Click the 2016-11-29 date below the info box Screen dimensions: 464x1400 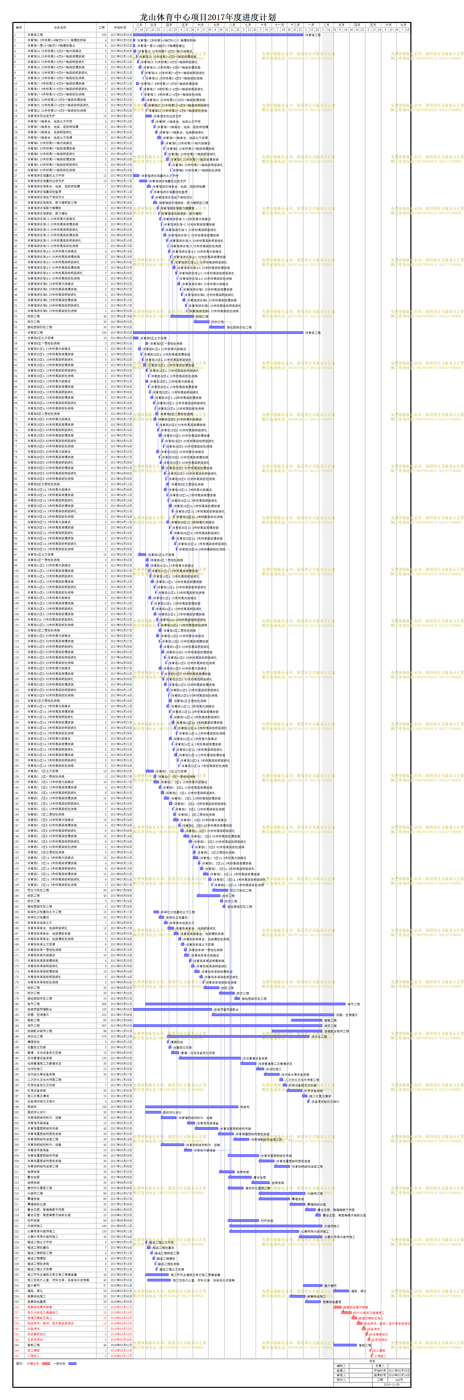click(392, 1385)
